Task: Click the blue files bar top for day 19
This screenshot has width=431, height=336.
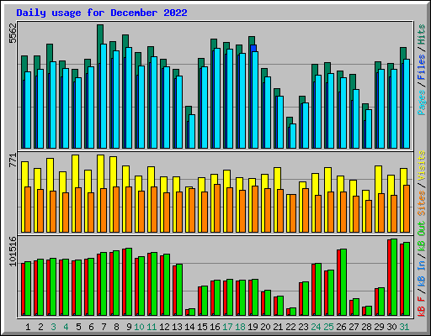Action: [253, 48]
